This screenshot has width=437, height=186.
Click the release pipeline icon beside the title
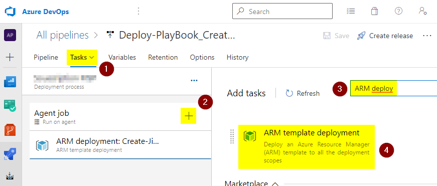point(110,35)
